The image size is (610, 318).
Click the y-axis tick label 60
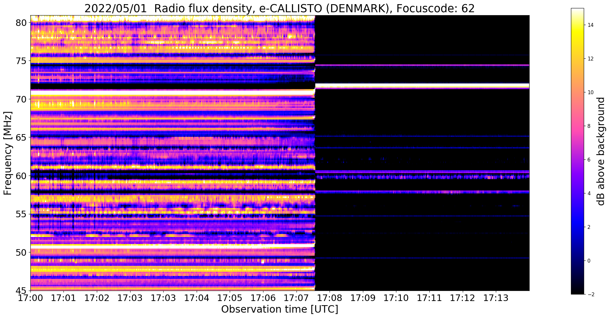tap(22, 176)
